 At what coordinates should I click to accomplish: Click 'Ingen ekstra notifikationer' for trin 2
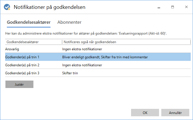(82, 65)
